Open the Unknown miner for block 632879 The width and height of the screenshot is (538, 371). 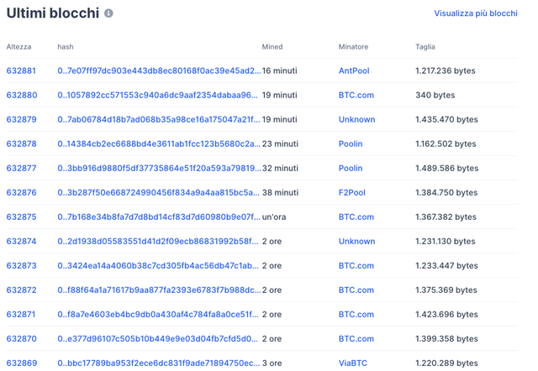[x=356, y=119]
